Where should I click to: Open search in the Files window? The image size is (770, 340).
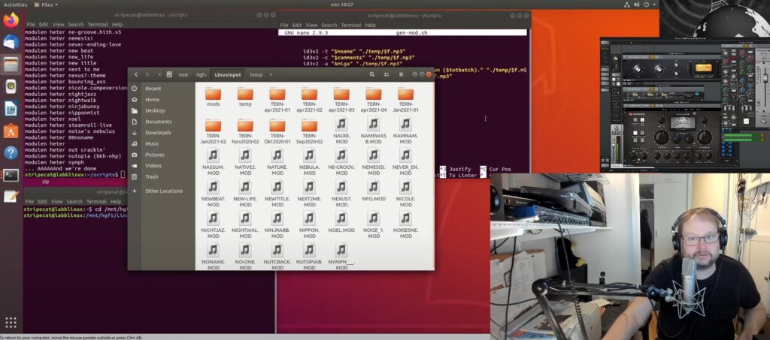coord(371,74)
